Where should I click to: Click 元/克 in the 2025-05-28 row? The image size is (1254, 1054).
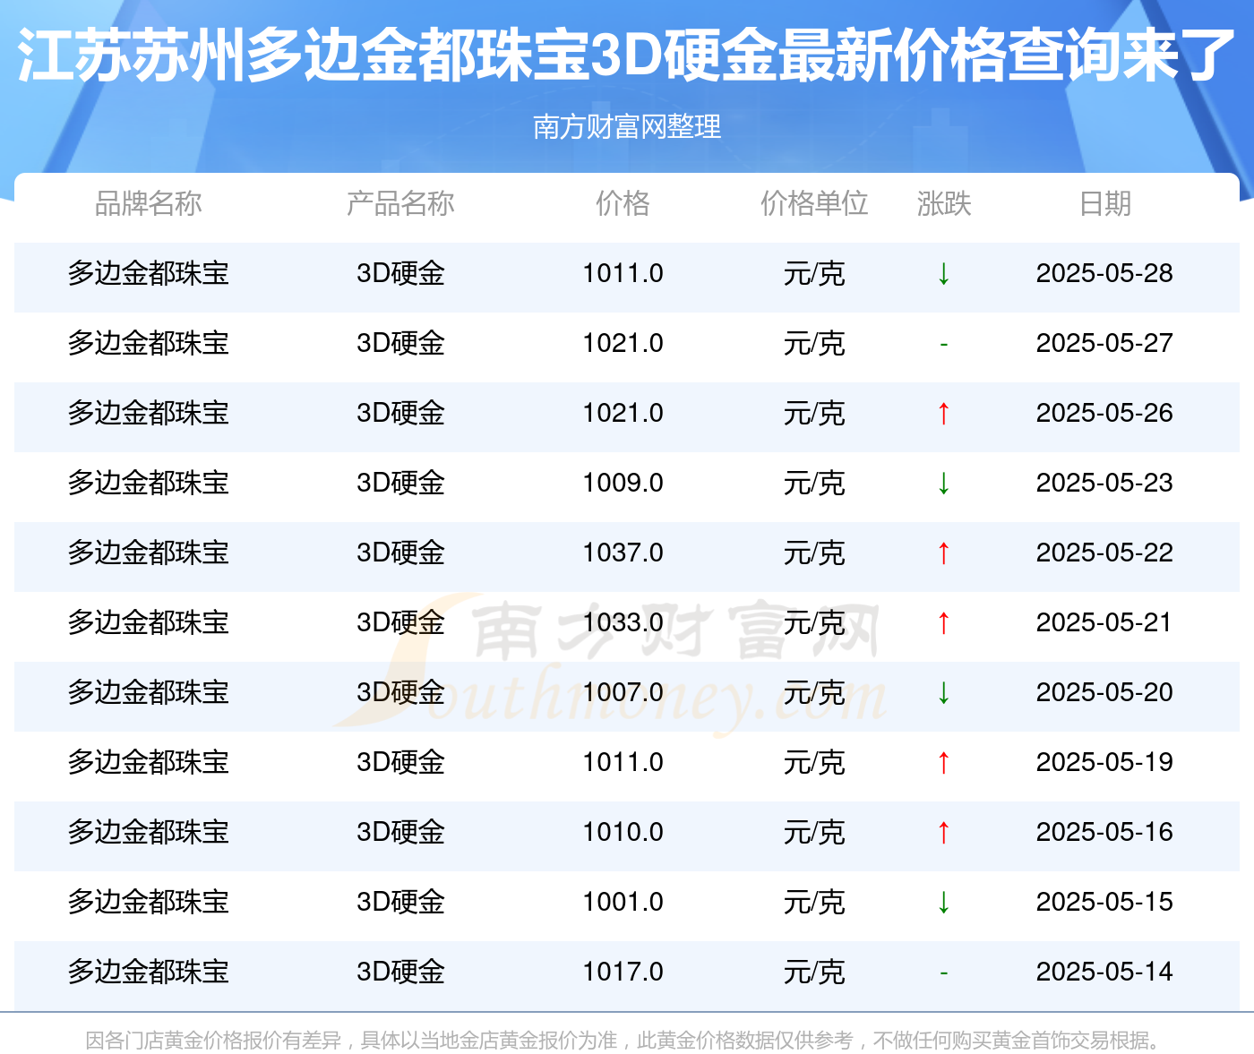(x=814, y=273)
